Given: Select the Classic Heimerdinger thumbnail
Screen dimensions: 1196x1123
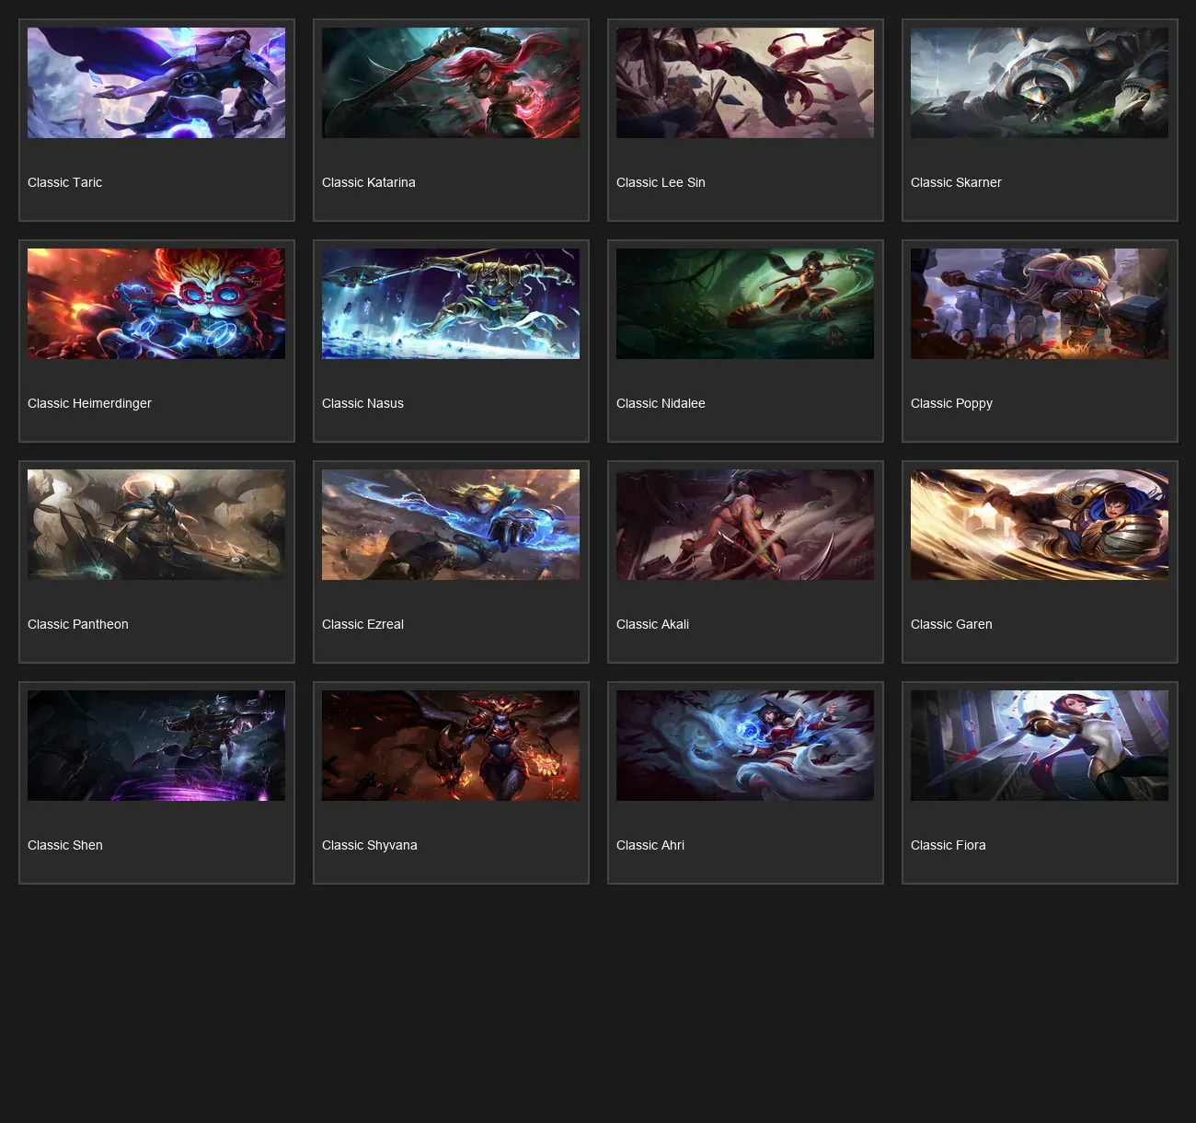Looking at the screenshot, I should (x=156, y=304).
